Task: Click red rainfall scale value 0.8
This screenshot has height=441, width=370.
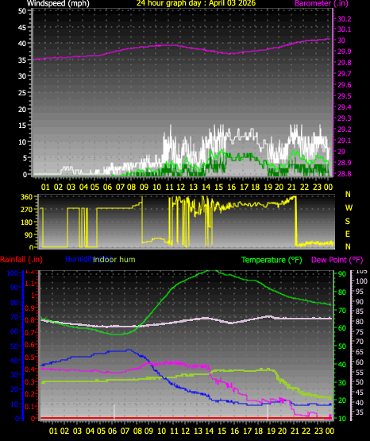Action: coord(30,320)
